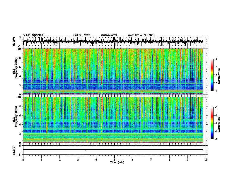This screenshot has height=179, width=232.
Task: Click the "-7" label on ch.1 color bar
Action: 216,91
